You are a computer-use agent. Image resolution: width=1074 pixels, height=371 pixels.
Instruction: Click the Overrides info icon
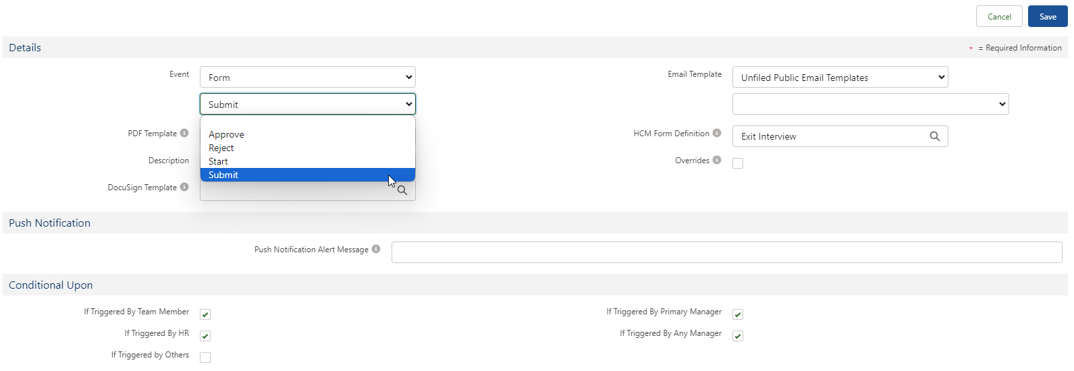tap(717, 161)
